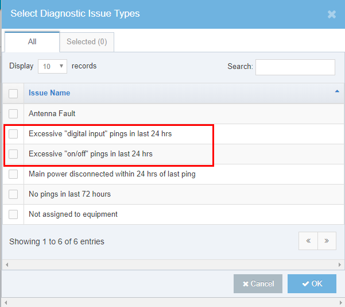Check Main power disconnected checkbox
This screenshot has height=307, width=345.
point(13,174)
